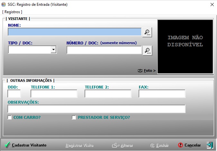This screenshot has height=151, width=217.
Task: Click into the TELEFONE 1 field
Action: pyautogui.click(x=54, y=94)
